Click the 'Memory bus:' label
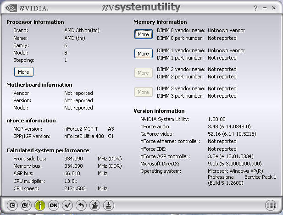Image resolution: width=283 pixels, height=215 pixels. pyautogui.click(x=28, y=166)
